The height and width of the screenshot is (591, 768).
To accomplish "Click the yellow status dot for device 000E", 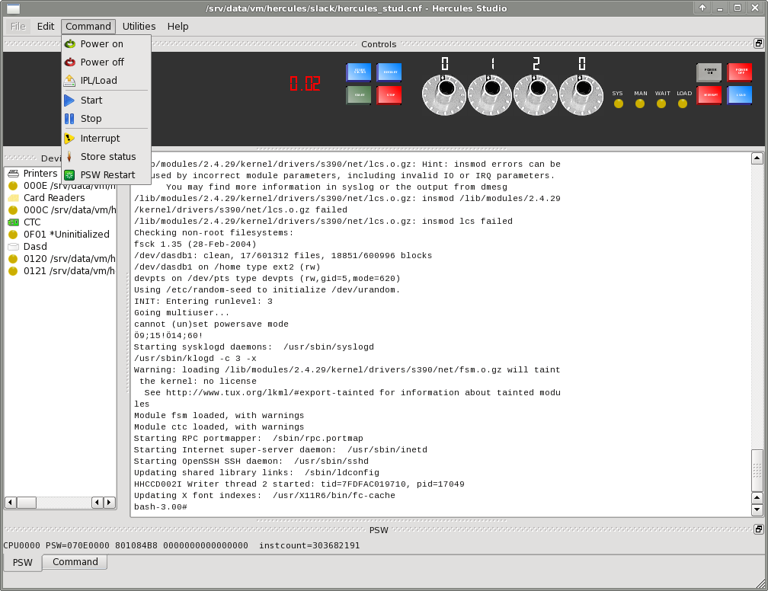I will (13, 186).
